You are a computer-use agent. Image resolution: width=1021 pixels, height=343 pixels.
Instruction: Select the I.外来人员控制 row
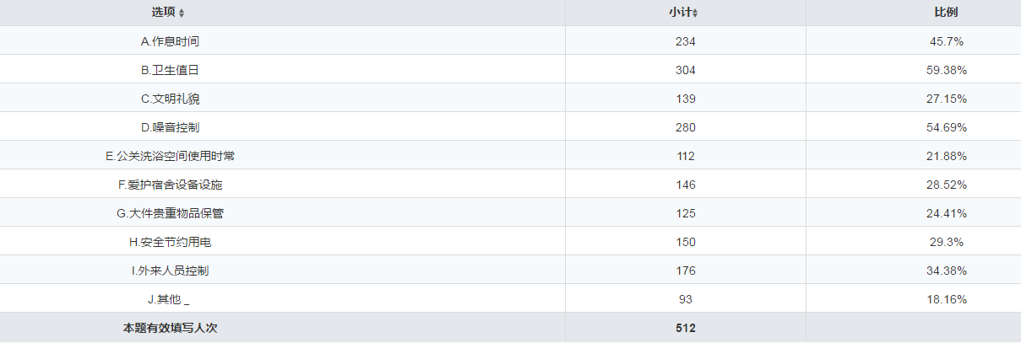[170, 271]
